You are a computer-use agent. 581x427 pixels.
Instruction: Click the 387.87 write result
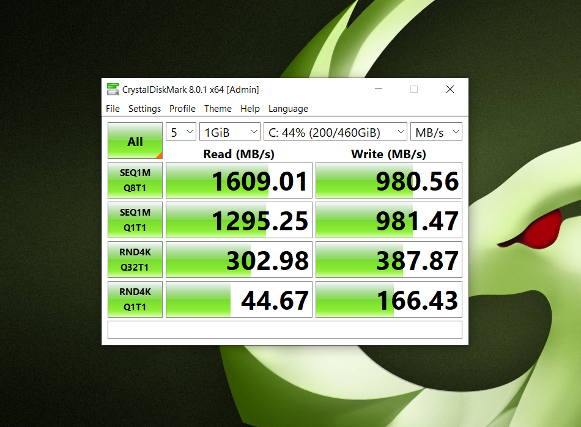[x=389, y=260]
